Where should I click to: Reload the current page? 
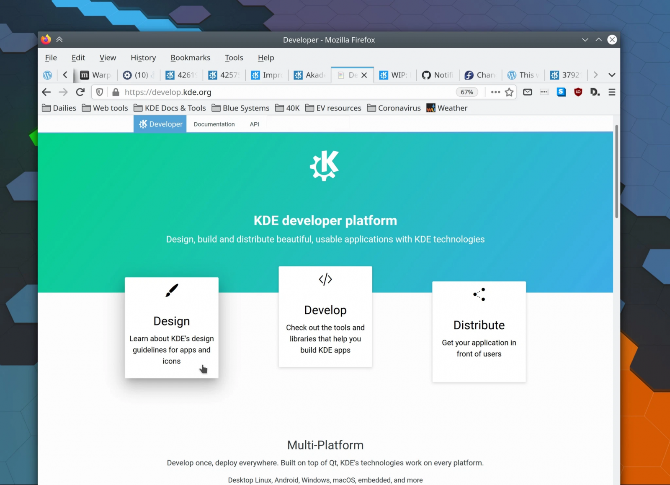80,92
